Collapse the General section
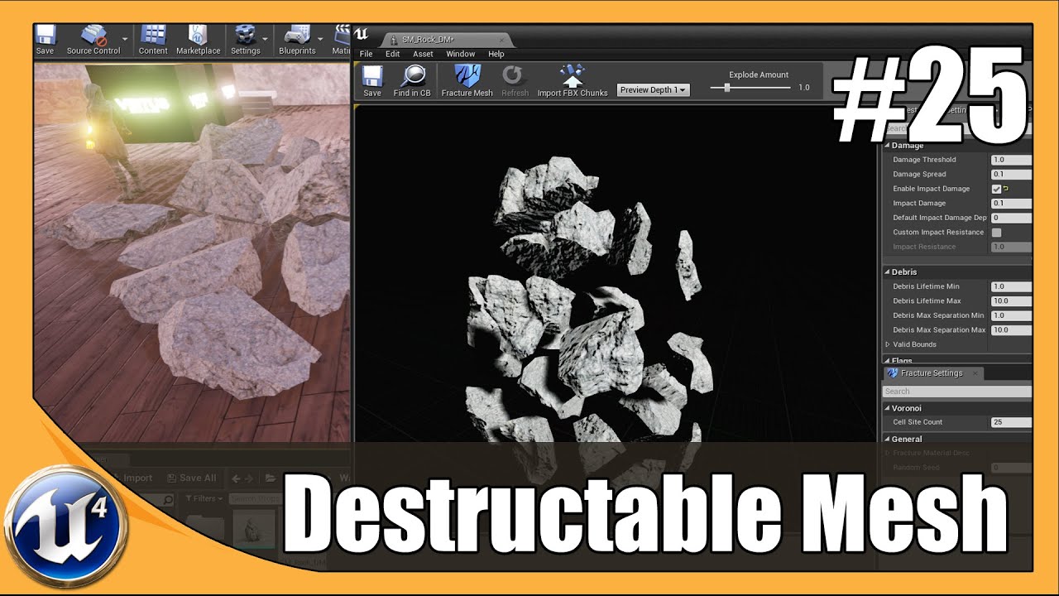This screenshot has height=596, width=1059. 887,440
